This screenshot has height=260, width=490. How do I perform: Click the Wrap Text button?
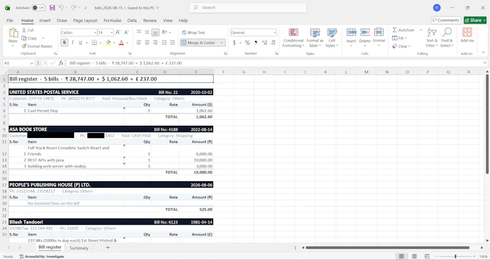click(x=194, y=32)
